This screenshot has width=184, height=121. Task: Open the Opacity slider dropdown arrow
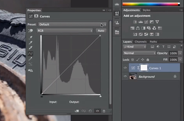pos(180,53)
